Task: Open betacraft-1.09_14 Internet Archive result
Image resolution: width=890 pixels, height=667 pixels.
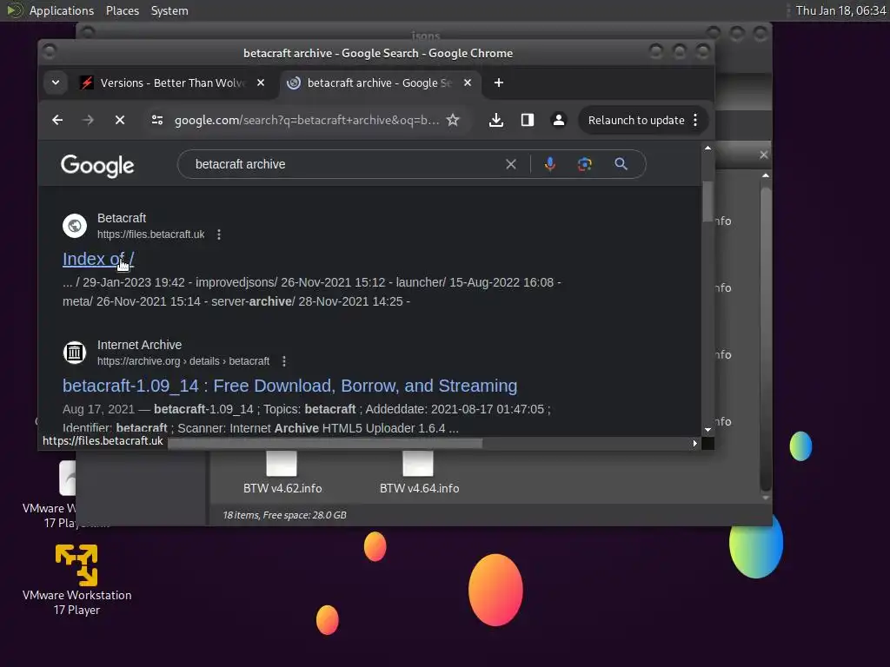Action: click(289, 386)
